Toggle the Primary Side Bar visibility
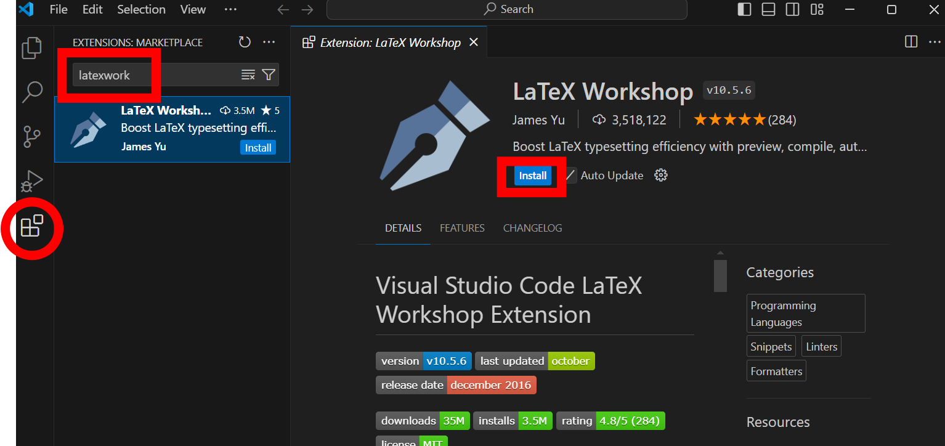 [744, 9]
